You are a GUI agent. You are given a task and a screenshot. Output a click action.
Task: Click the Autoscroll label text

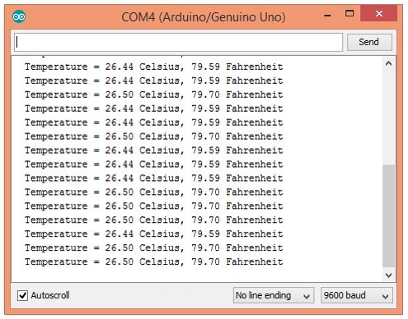50,295
